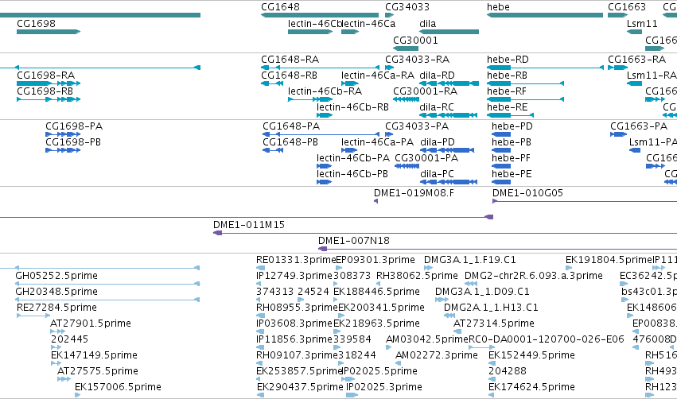The width and height of the screenshot is (677, 399).
Task: Click protein hebe-PE
Action: pos(512,174)
